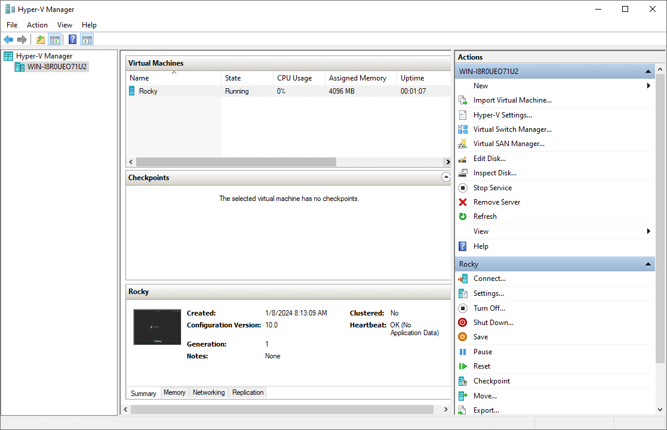Click the Virtual Switch Manager icon

coord(463,129)
